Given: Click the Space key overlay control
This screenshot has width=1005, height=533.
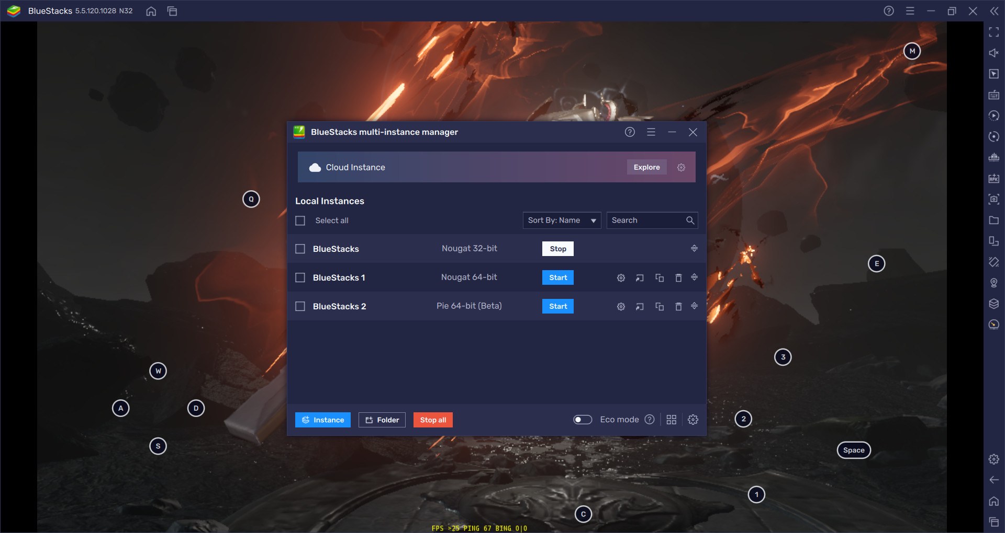Looking at the screenshot, I should tap(854, 450).
